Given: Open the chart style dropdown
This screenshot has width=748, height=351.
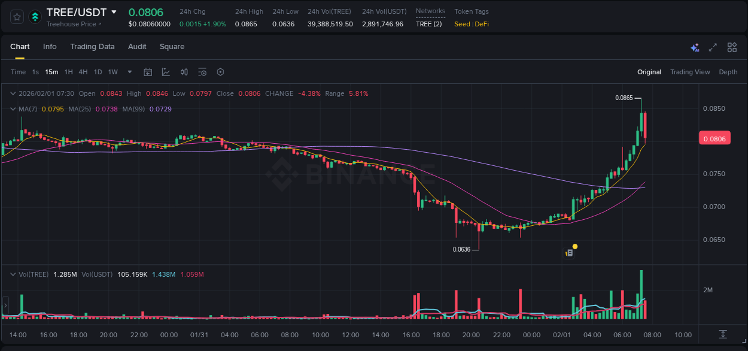Looking at the screenshot, I should (129, 72).
